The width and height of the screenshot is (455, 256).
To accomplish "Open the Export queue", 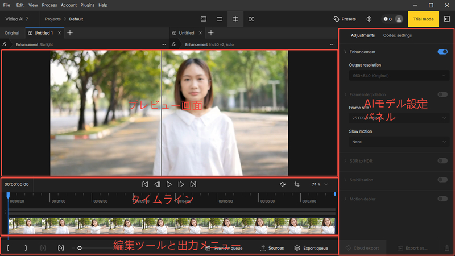I will 311,248.
